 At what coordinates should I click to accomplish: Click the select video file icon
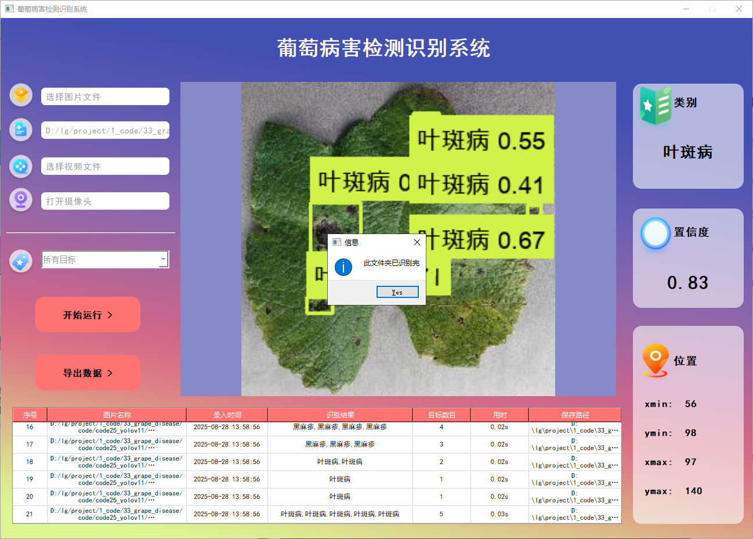pos(21,167)
